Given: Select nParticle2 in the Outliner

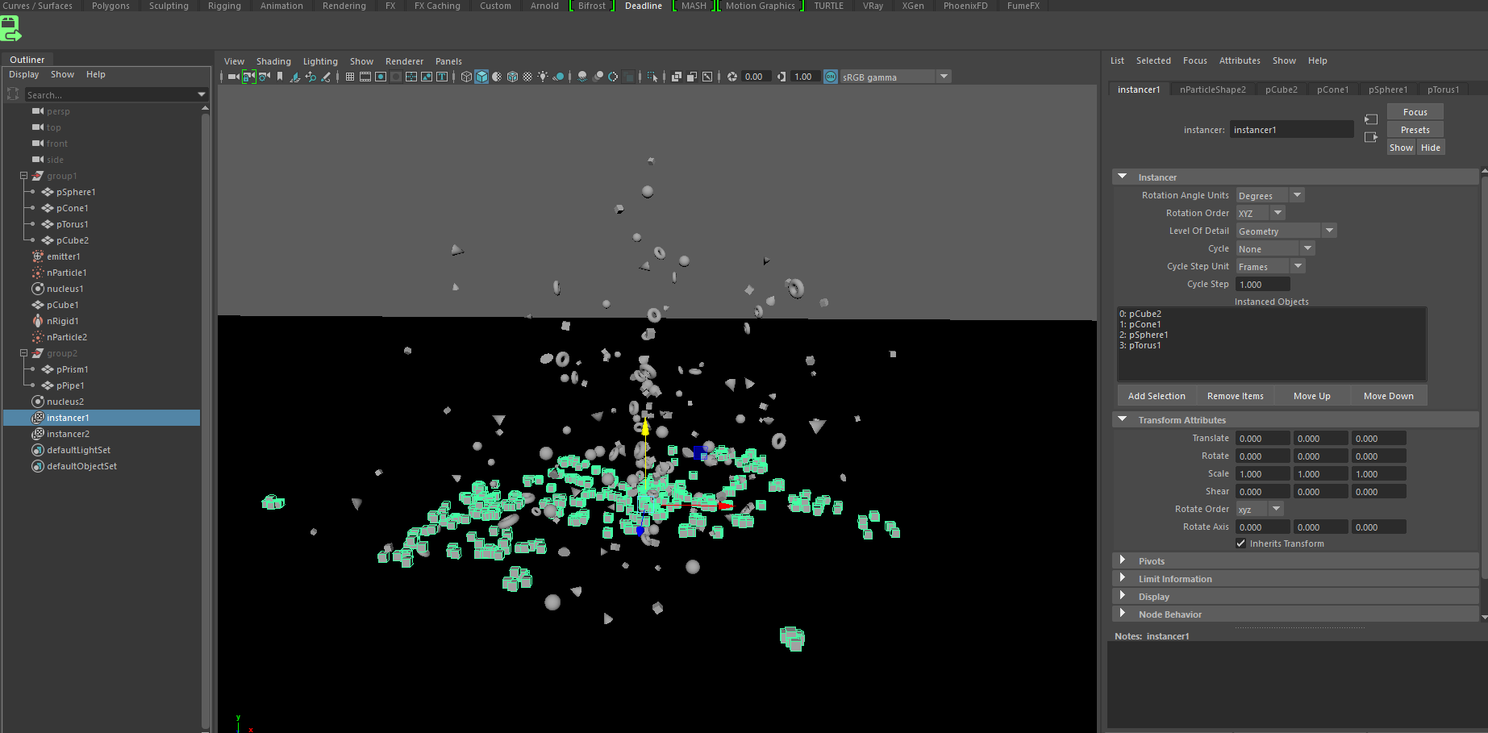Looking at the screenshot, I should tap(67, 337).
